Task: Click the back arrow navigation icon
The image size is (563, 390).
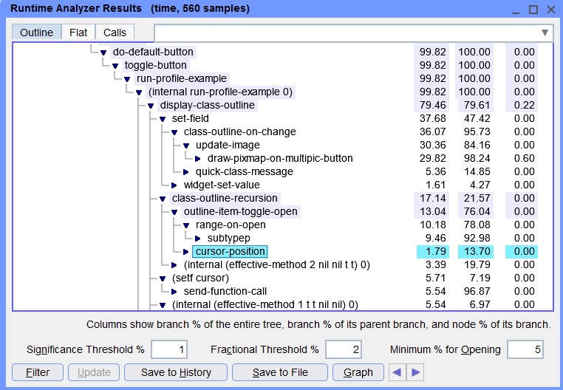Action: [x=398, y=372]
